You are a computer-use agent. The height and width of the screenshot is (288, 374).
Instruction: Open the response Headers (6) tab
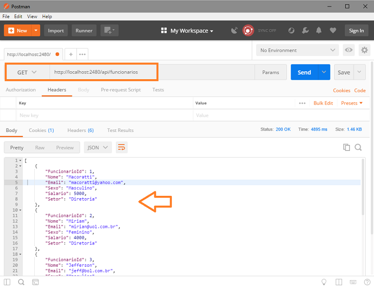[x=81, y=130]
